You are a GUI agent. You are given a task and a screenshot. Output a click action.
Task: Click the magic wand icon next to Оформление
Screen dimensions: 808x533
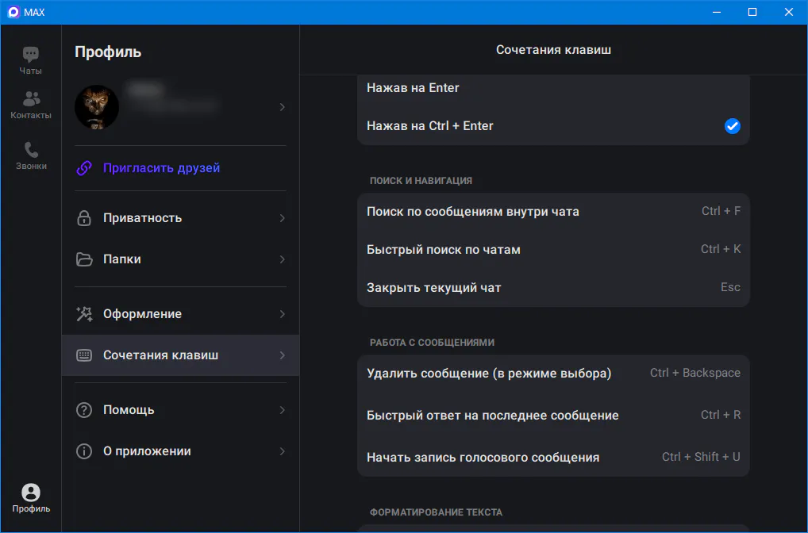(x=84, y=314)
